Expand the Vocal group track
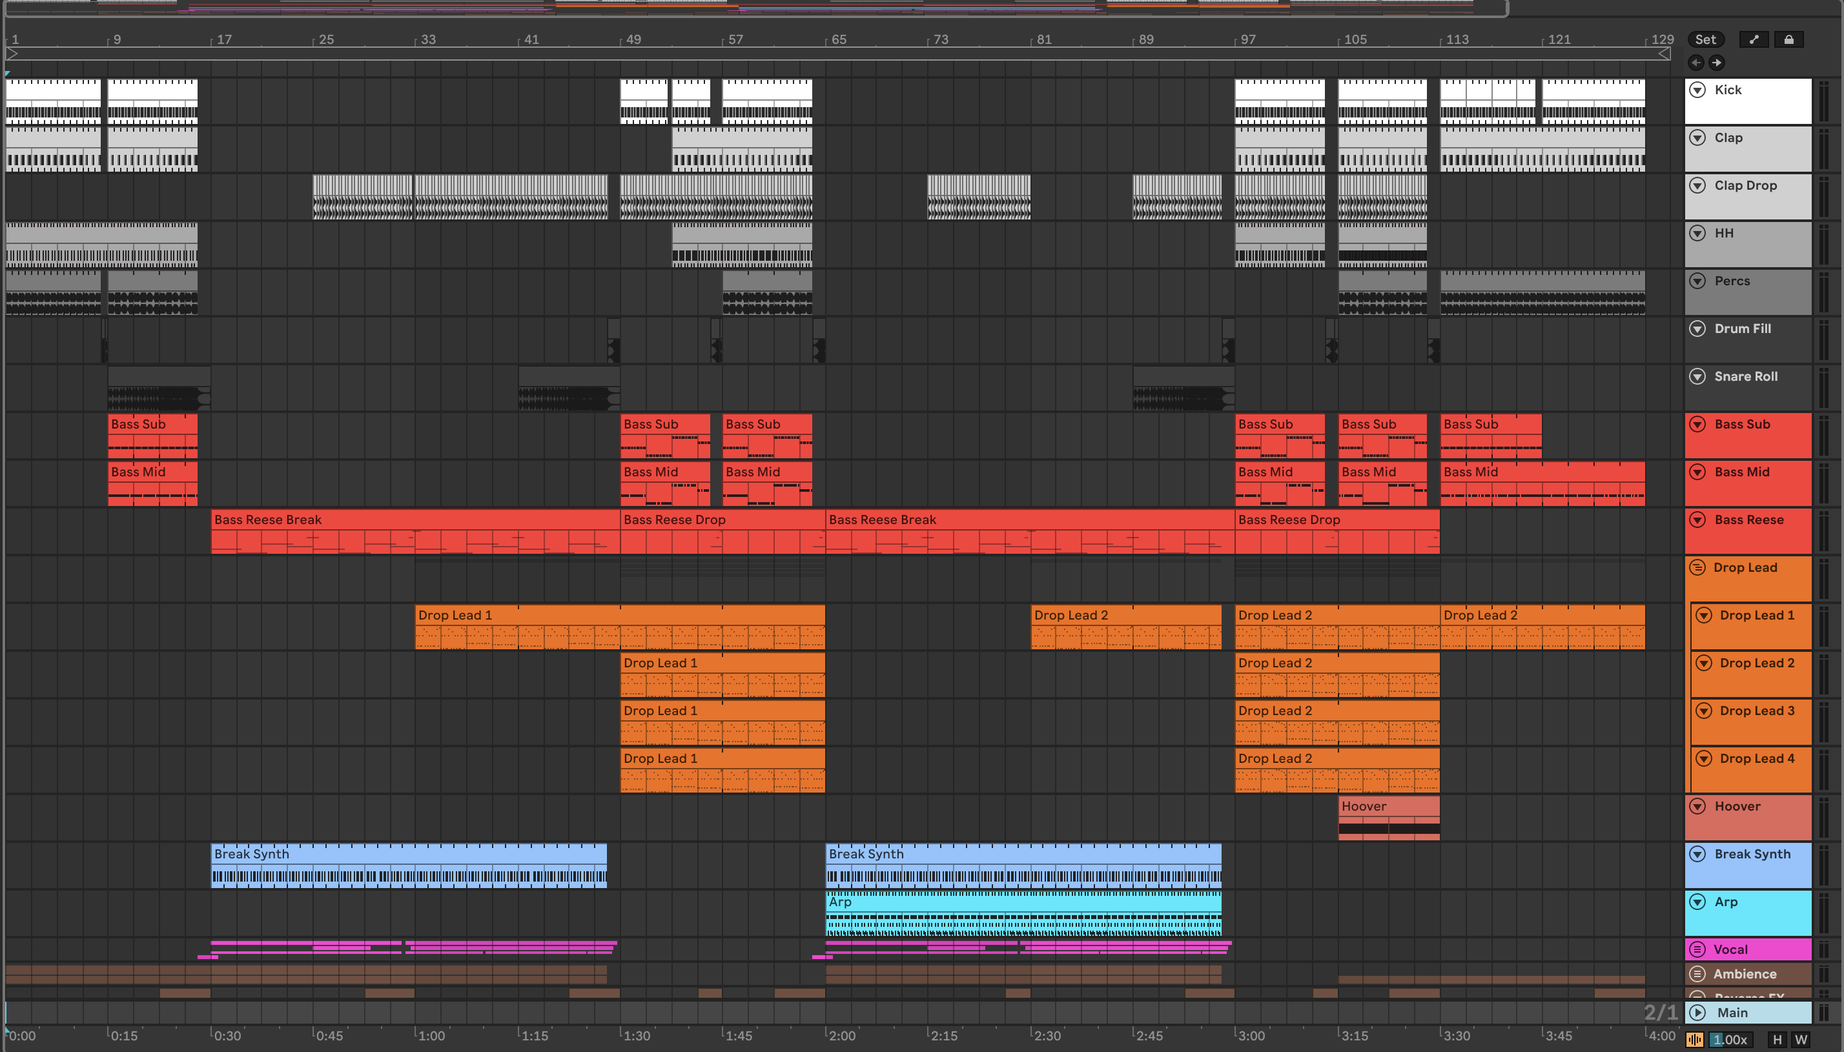Image resolution: width=1844 pixels, height=1052 pixels. (1697, 949)
